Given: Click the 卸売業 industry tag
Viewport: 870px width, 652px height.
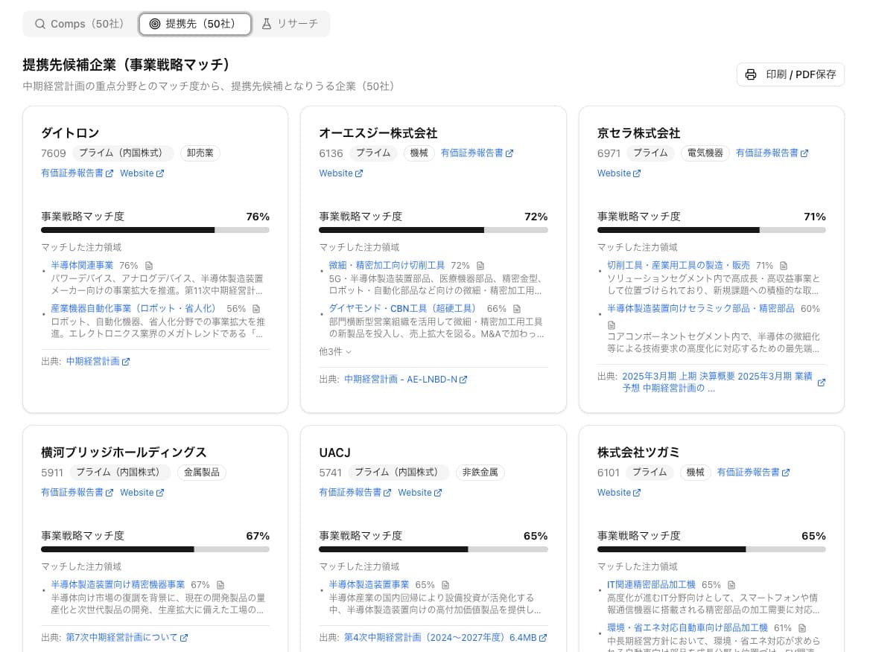Looking at the screenshot, I should click(x=200, y=153).
